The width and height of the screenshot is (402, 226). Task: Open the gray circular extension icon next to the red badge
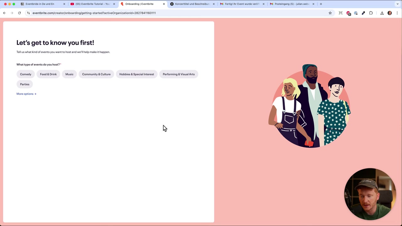(x=356, y=13)
